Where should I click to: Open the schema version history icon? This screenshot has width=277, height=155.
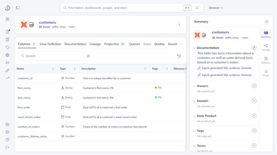point(179,56)
